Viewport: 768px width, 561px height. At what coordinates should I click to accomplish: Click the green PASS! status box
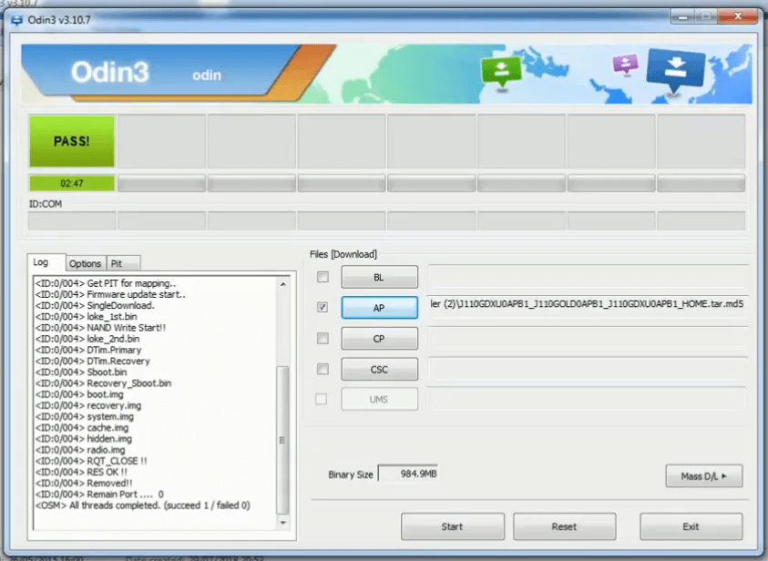pos(72,141)
